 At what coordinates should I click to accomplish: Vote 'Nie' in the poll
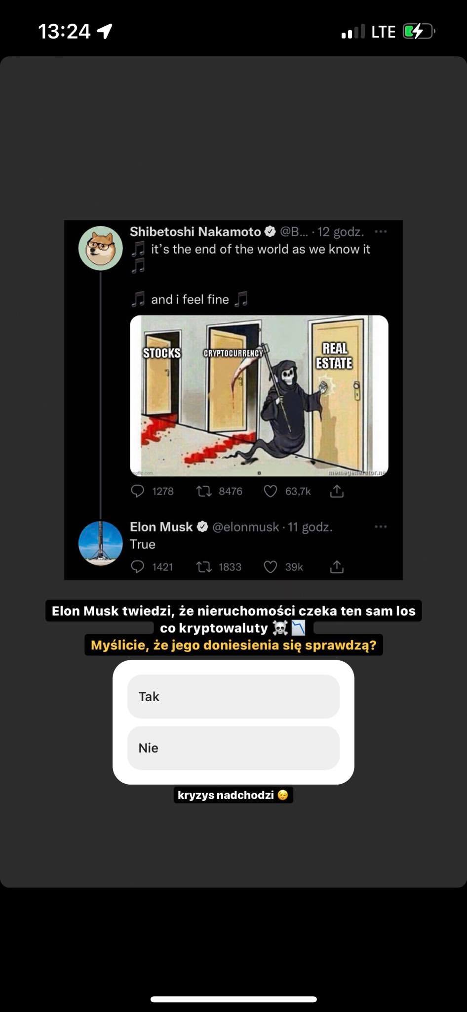click(233, 748)
